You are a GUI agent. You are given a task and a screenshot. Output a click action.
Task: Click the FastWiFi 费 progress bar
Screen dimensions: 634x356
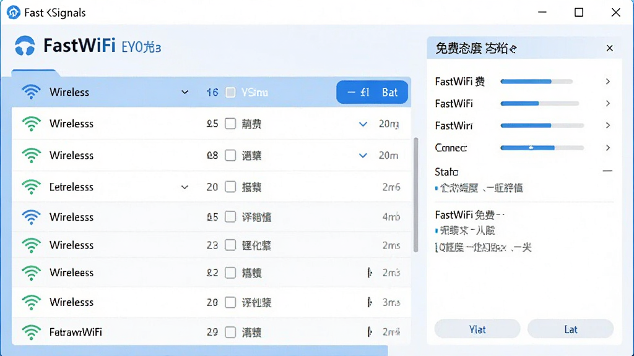[x=537, y=82]
